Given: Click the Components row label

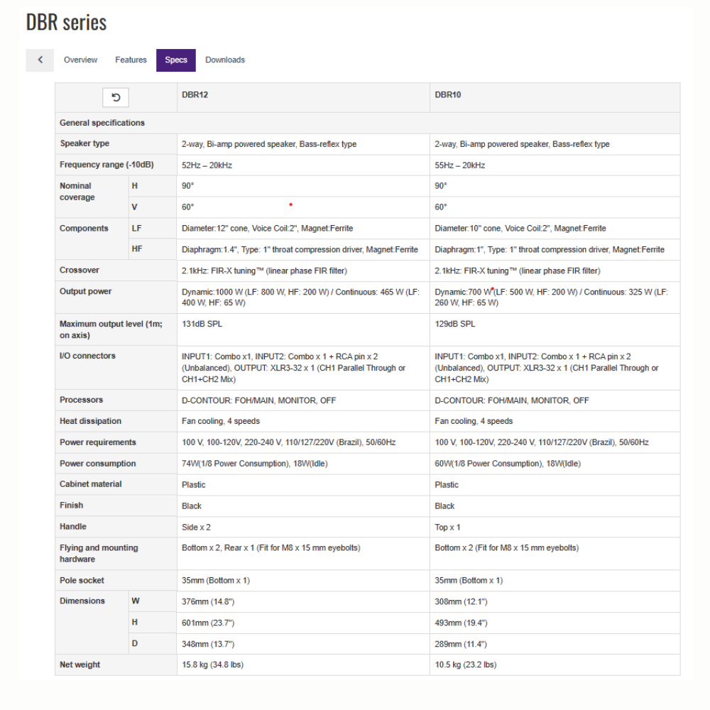Looking at the screenshot, I should click(x=84, y=229).
